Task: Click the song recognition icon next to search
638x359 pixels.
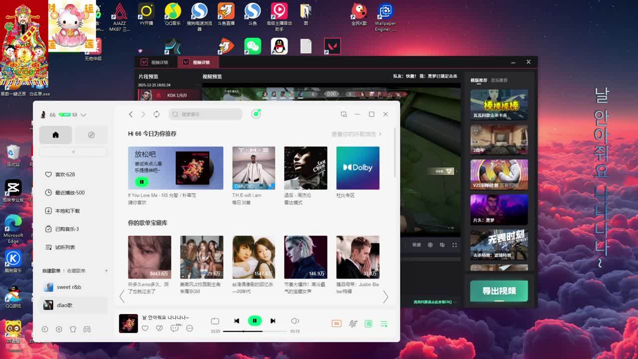Action: click(256, 114)
